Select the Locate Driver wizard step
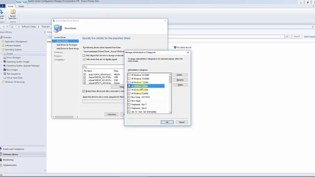 pyautogui.click(x=60, y=37)
